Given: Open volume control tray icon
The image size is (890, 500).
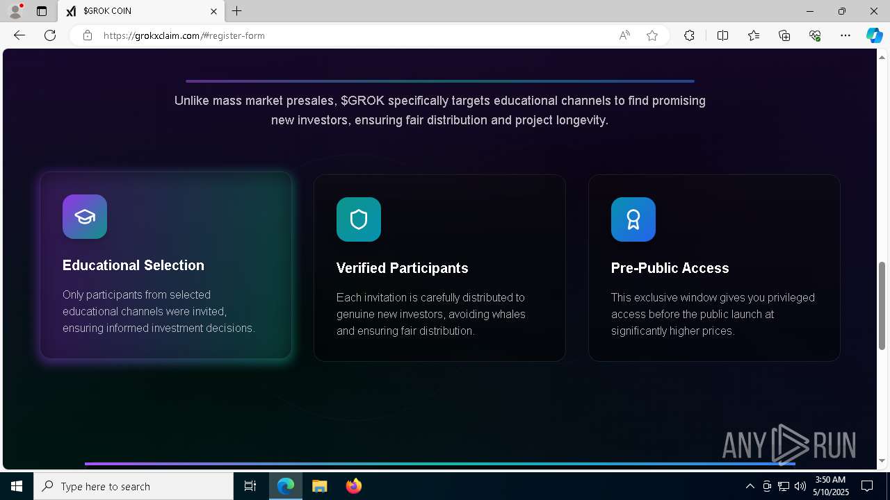Looking at the screenshot, I should tap(800, 486).
